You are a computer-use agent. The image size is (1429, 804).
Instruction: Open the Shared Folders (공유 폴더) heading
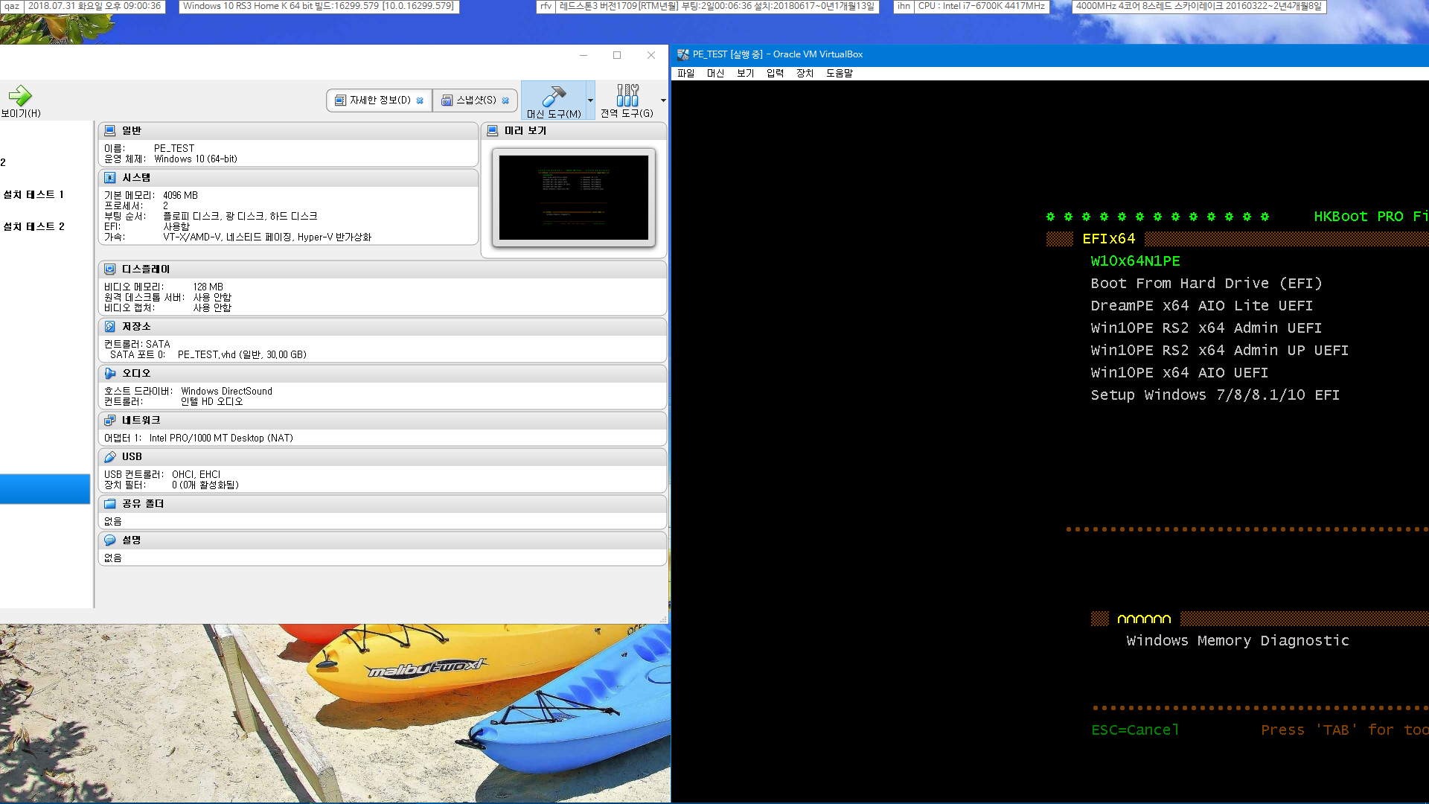(143, 503)
